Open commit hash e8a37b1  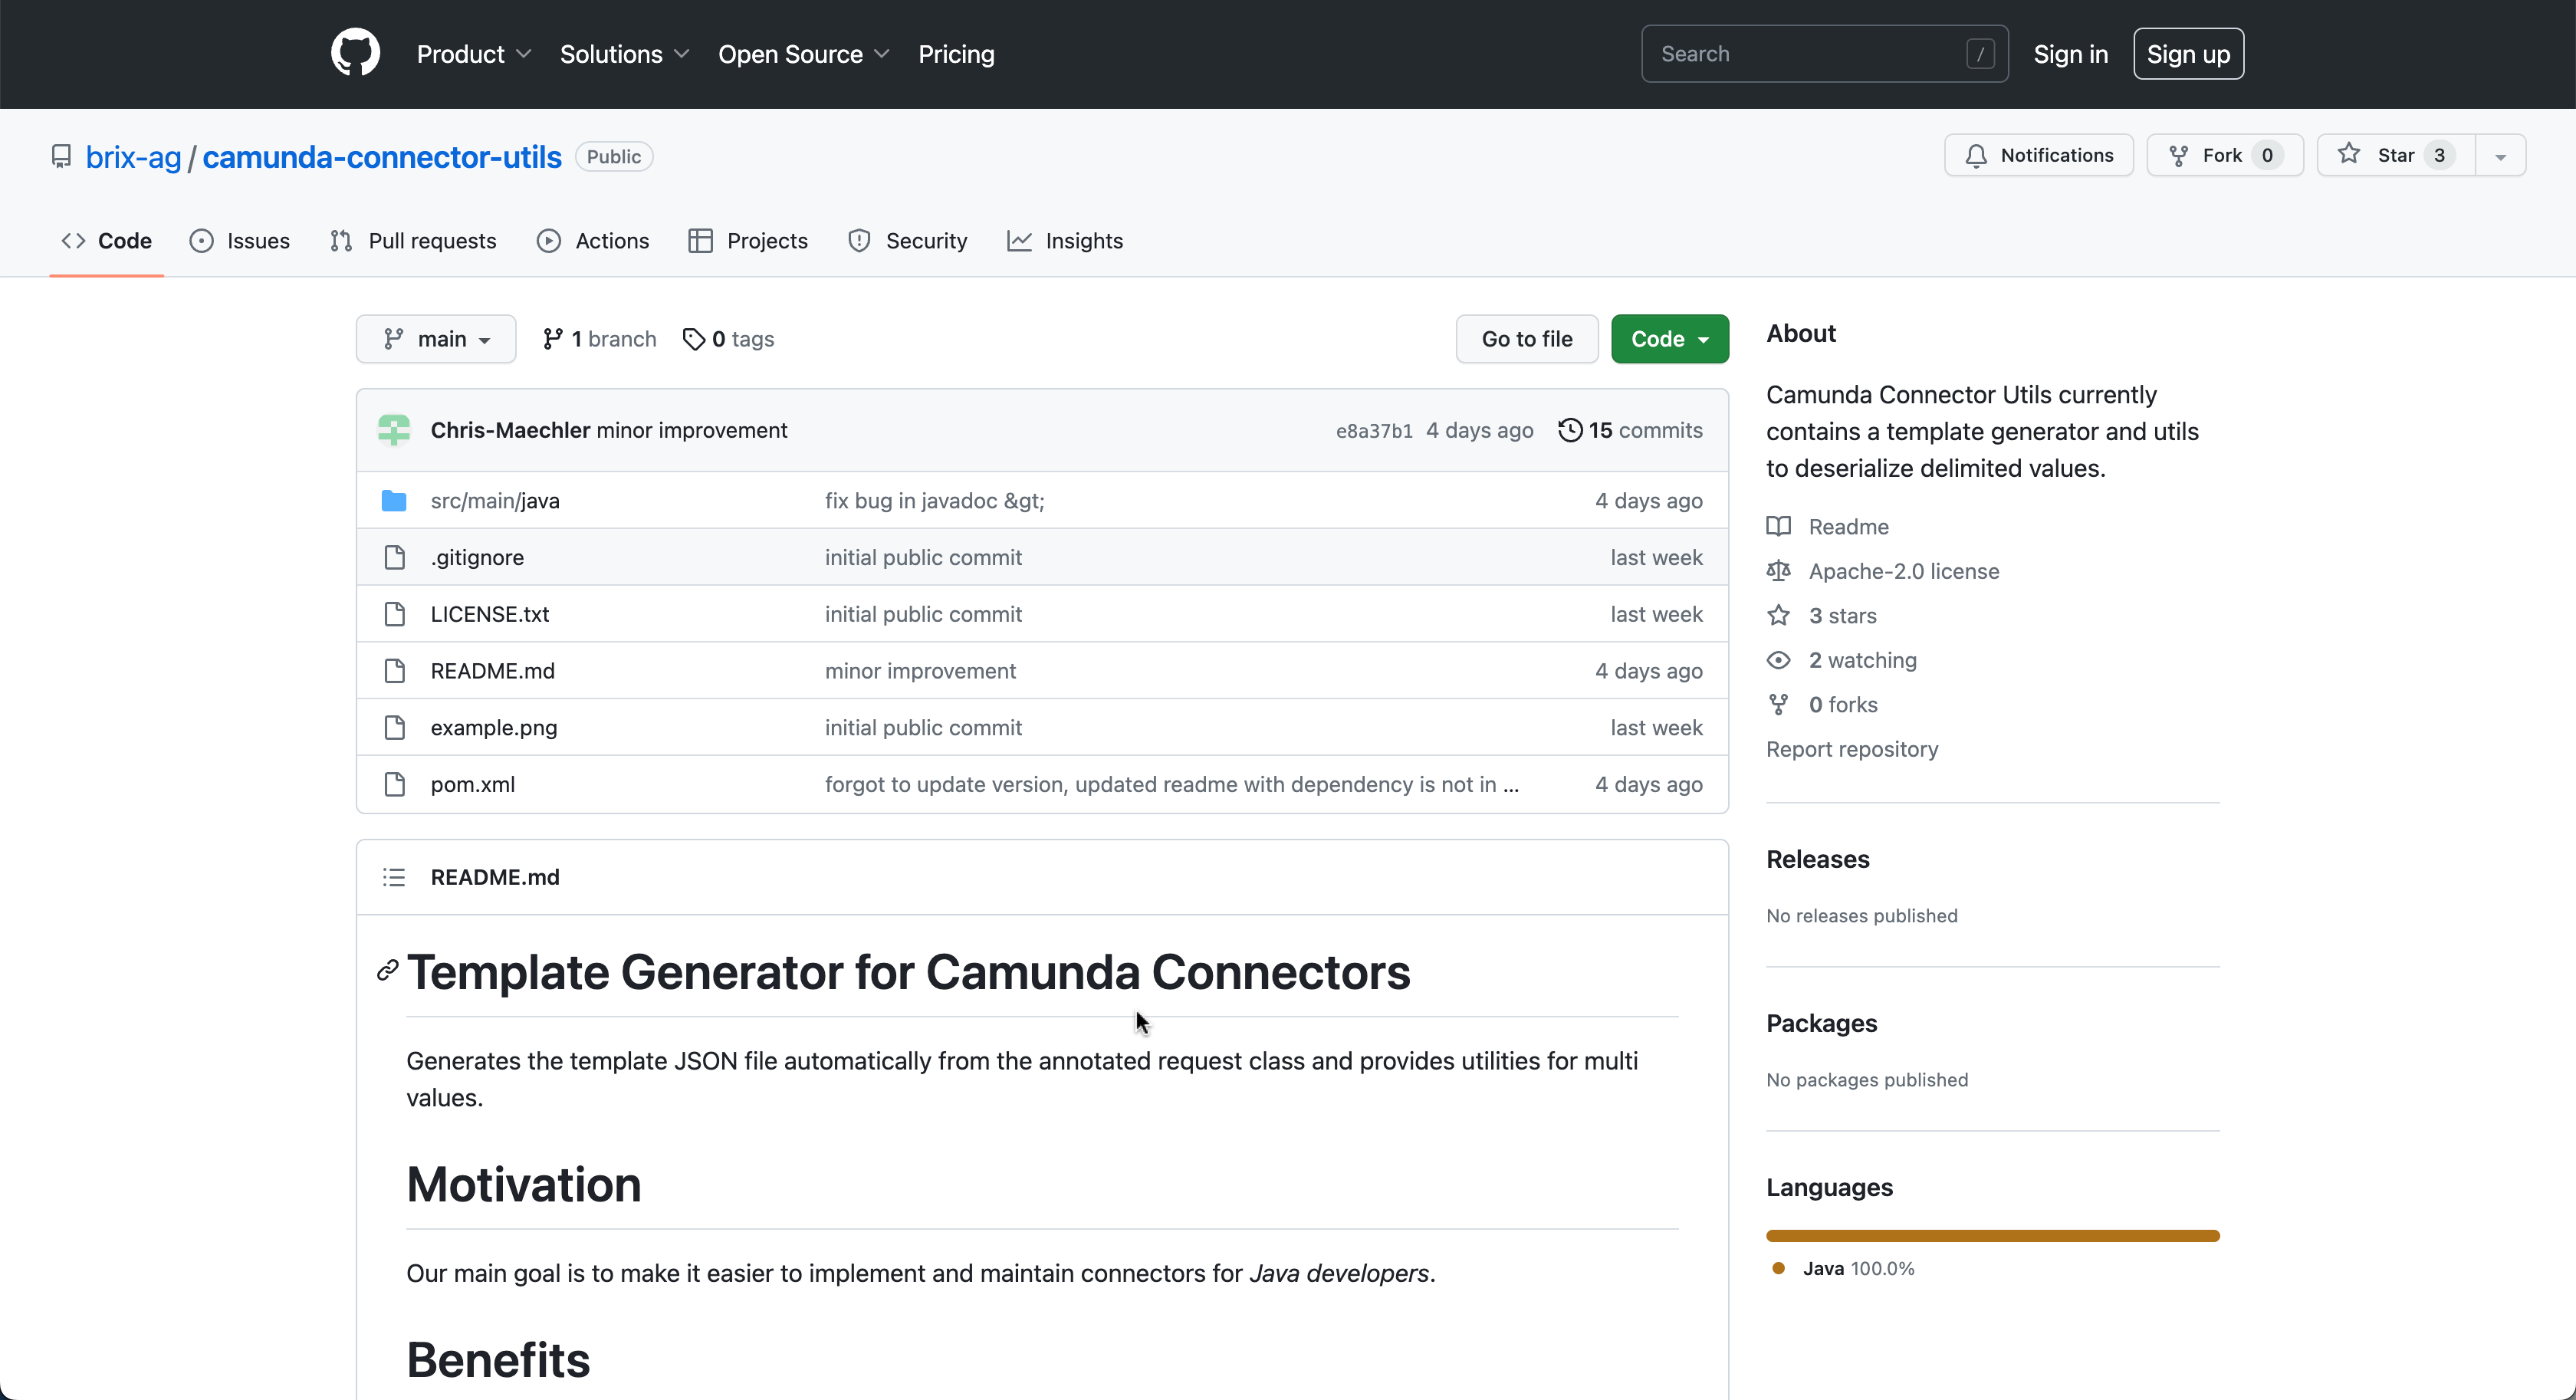(x=1374, y=431)
